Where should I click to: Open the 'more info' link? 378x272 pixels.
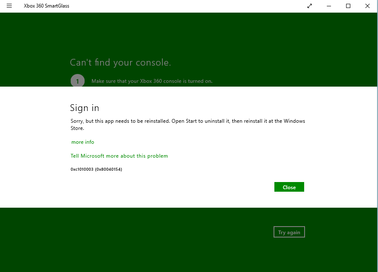tap(83, 142)
